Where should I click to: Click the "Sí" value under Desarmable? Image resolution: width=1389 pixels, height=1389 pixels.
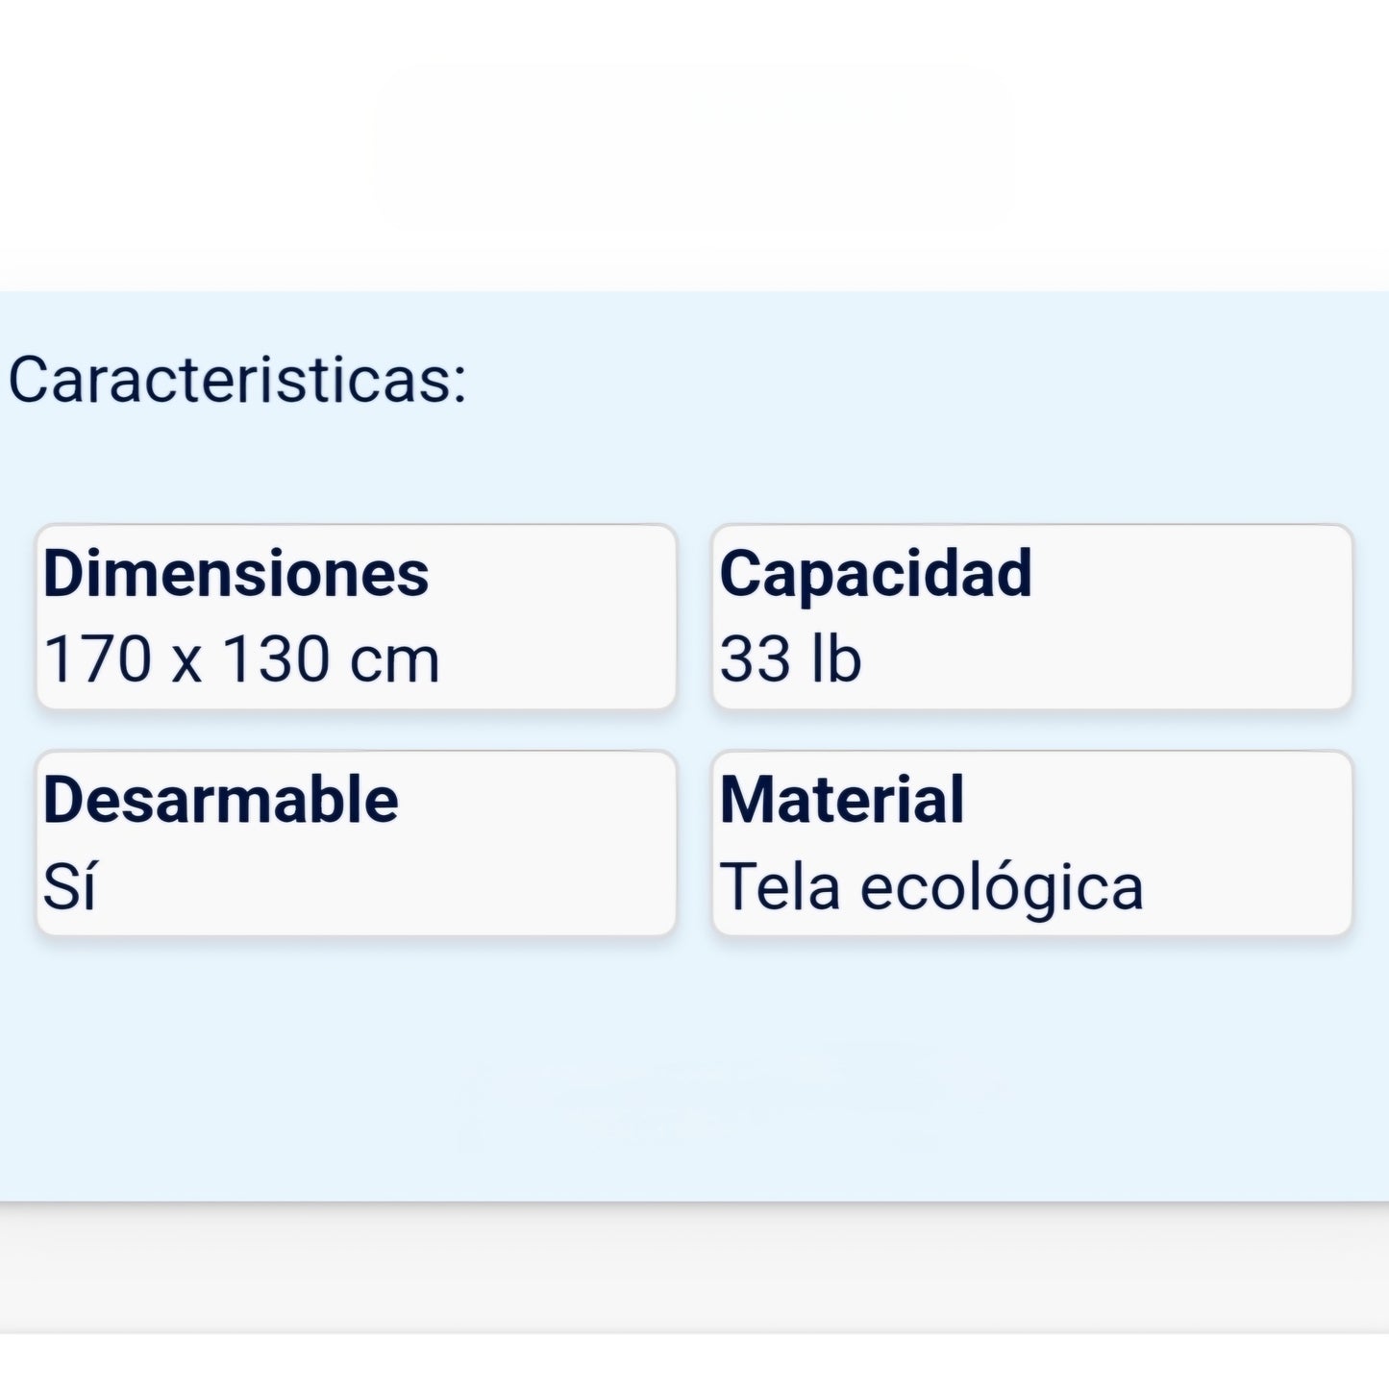coord(69,886)
